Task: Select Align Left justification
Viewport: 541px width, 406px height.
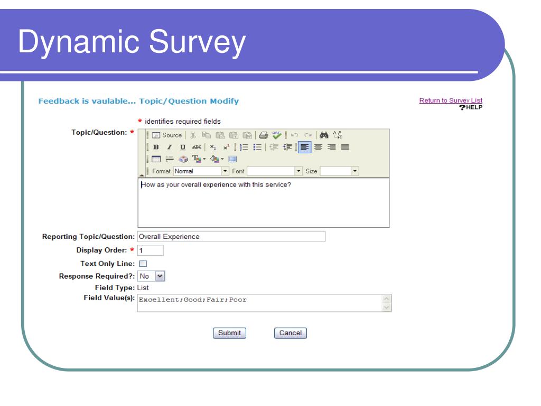Action: 305,147
